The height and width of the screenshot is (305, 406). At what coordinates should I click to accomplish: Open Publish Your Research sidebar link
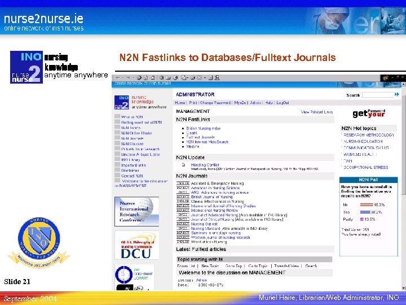(x=140, y=149)
